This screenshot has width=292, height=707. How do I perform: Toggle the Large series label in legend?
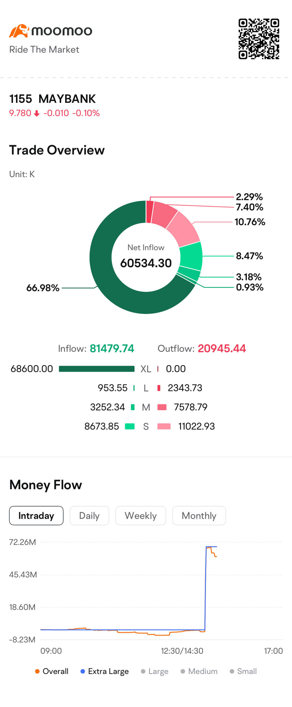[158, 671]
